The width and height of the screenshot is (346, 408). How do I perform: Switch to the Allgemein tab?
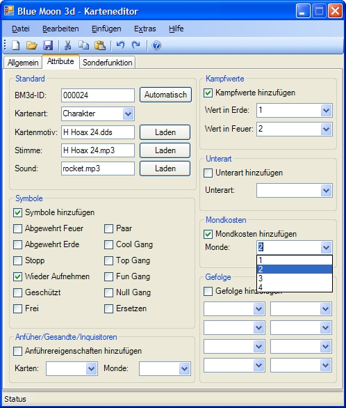(x=23, y=63)
